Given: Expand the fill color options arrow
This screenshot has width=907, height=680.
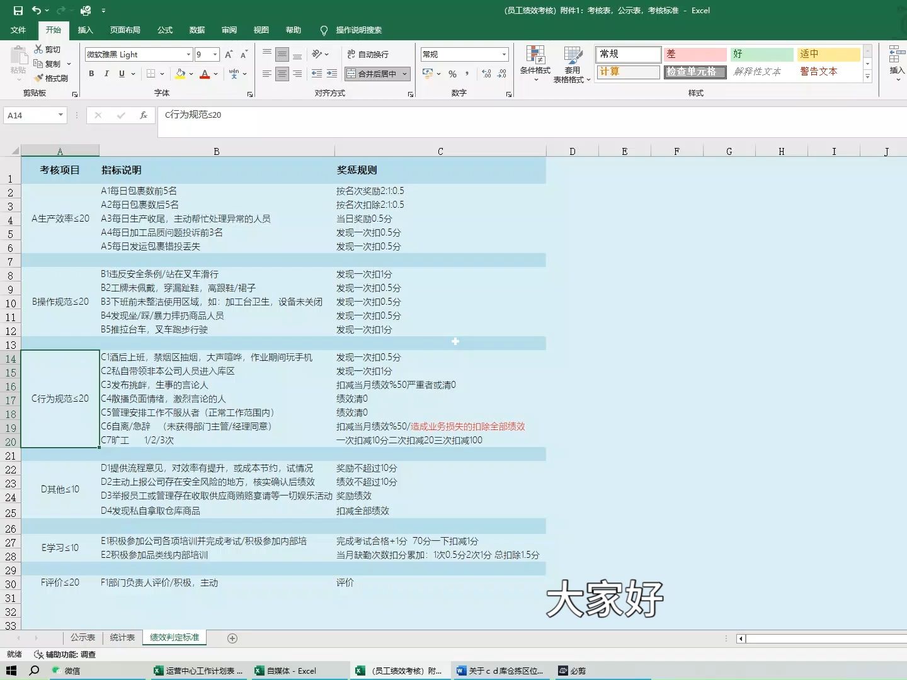Looking at the screenshot, I should coord(191,74).
